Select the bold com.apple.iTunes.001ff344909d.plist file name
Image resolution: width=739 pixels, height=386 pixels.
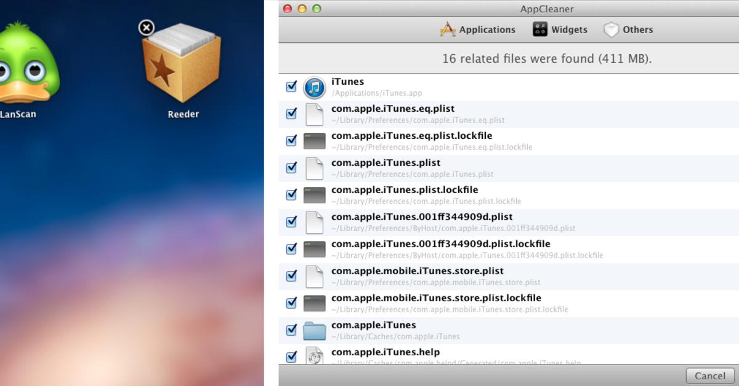(x=422, y=217)
